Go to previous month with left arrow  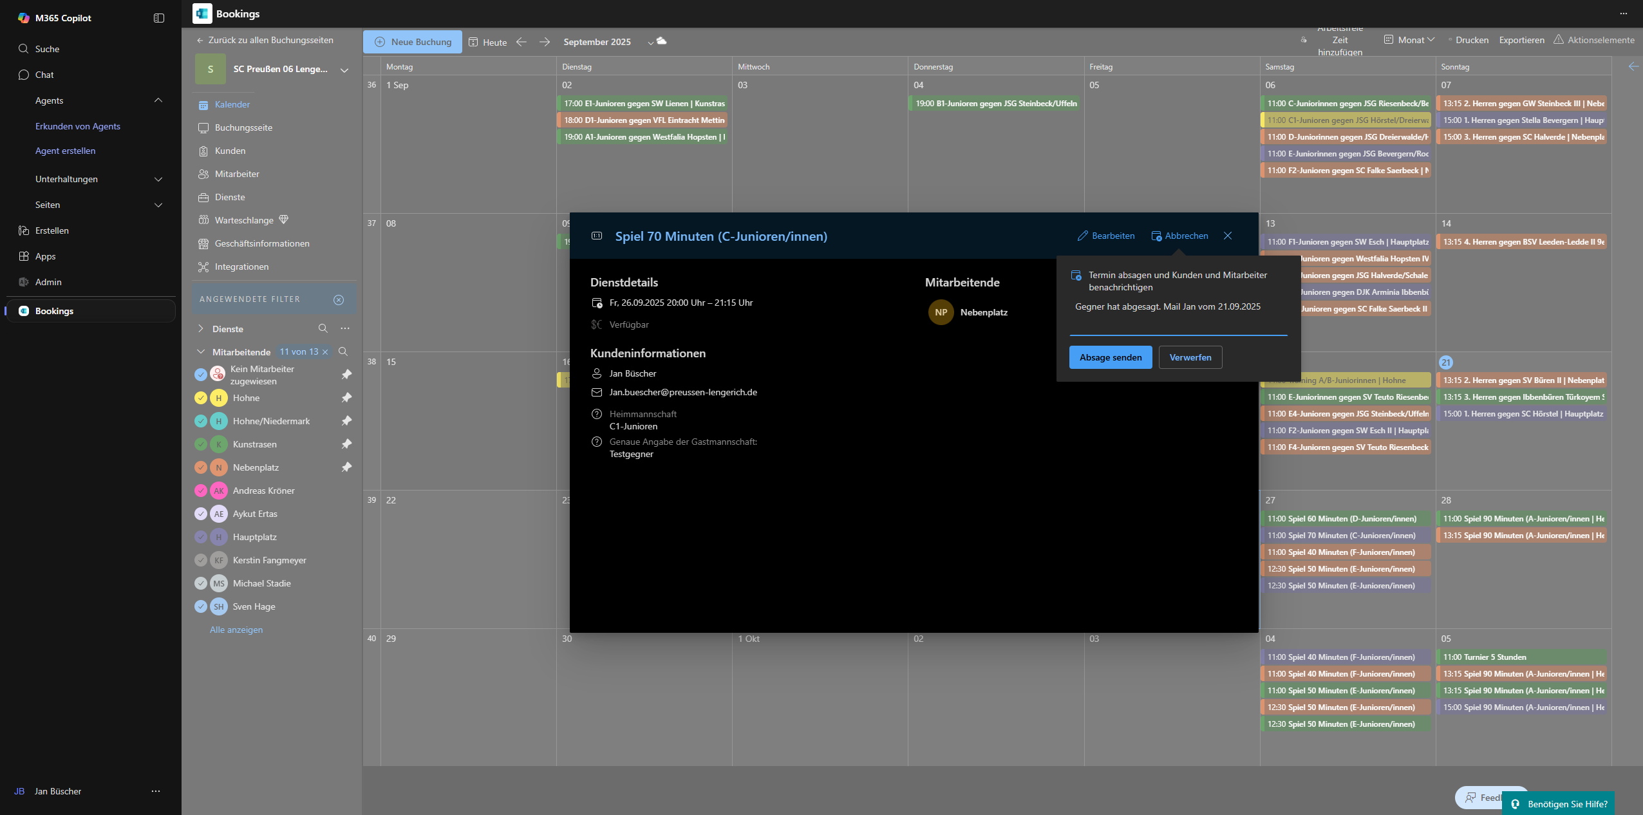click(x=521, y=42)
